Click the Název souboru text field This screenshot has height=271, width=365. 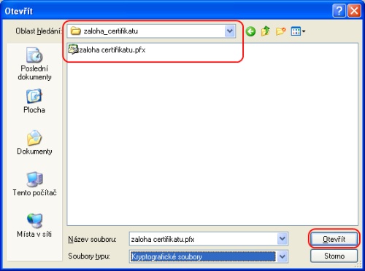[x=204, y=239]
